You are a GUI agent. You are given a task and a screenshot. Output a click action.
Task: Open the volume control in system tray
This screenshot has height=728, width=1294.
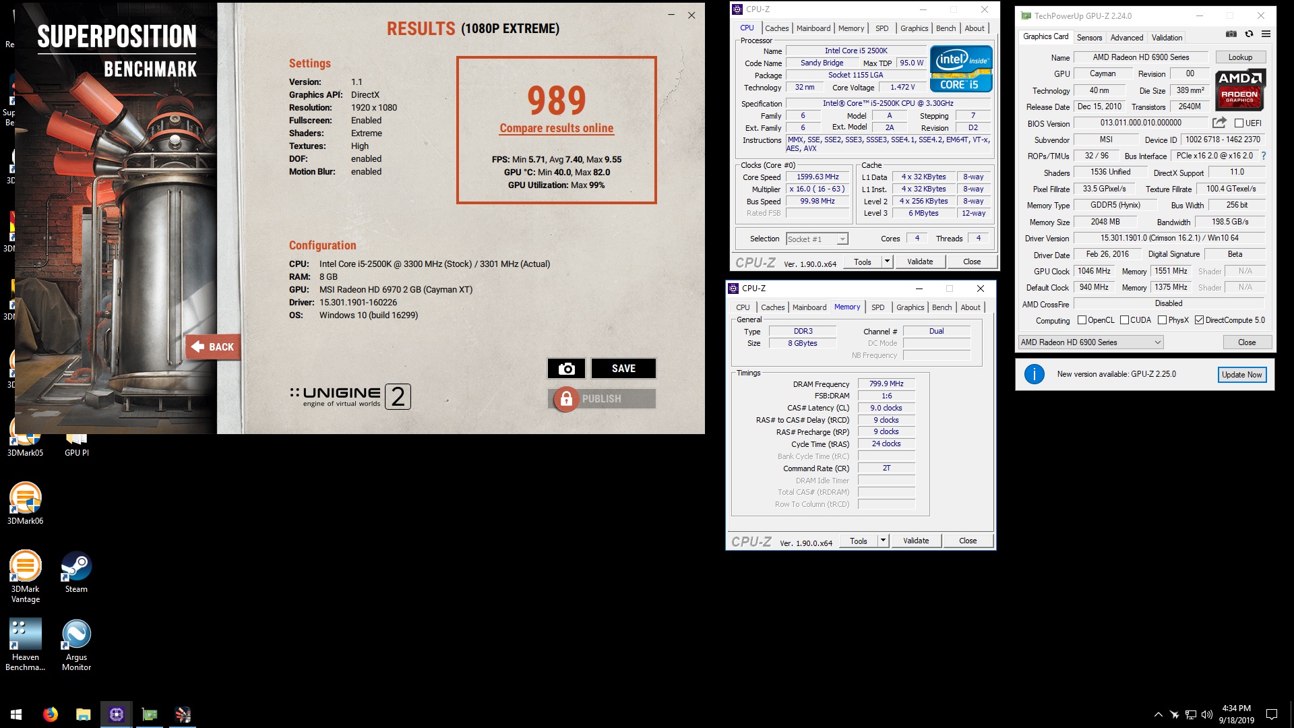[x=1207, y=715]
